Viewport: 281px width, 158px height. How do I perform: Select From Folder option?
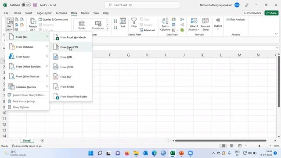(x=71, y=86)
